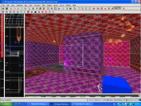
Task: Click the patch drill-down toolbar icon
Action: (x=109, y=9)
